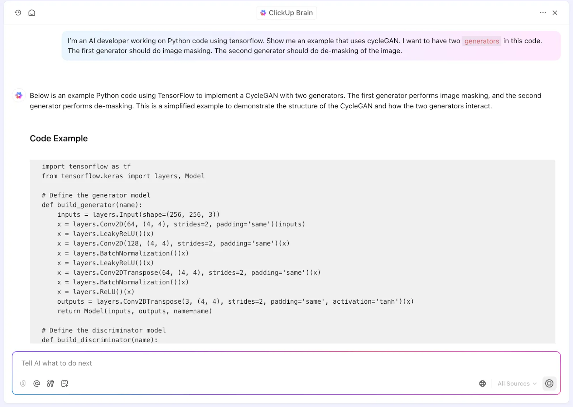
Task: Expand the All Sources dropdown
Action: [x=517, y=383]
